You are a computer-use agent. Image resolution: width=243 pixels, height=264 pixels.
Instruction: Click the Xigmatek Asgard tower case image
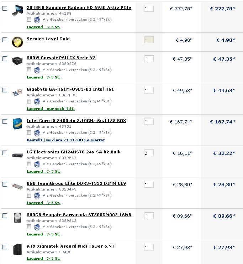[17, 249]
